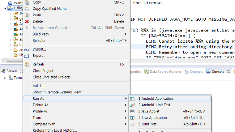Click the Copy Qualified Name icon

coord(27,9)
